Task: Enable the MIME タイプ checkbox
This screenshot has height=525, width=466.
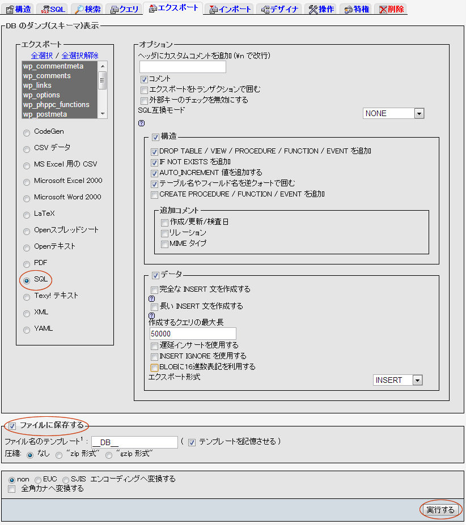Action: pyautogui.click(x=164, y=245)
